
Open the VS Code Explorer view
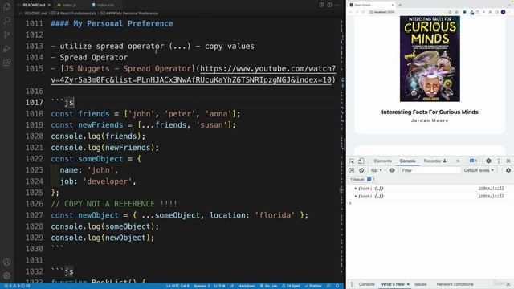[x=6, y=6]
